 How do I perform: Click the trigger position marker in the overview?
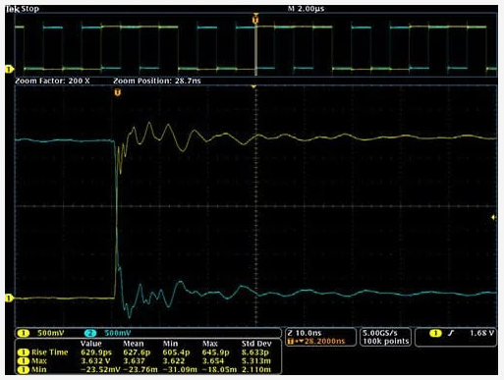click(x=255, y=20)
